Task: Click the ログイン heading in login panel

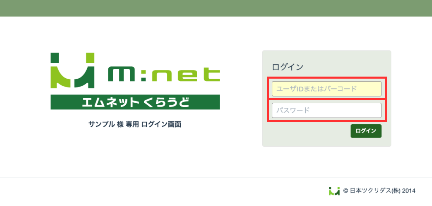Action: tap(288, 67)
